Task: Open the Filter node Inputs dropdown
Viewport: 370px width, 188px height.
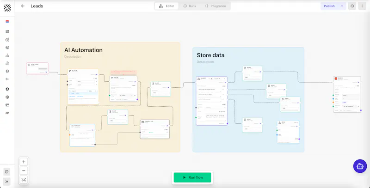Action: click(126, 96)
